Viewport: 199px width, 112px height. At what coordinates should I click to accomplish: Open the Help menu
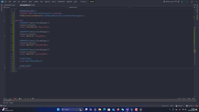click(x=76, y=2)
